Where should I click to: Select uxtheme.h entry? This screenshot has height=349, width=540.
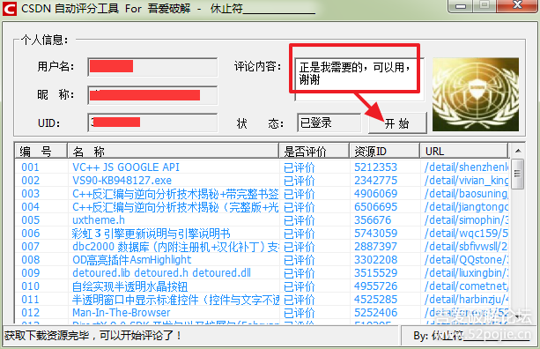99,220
